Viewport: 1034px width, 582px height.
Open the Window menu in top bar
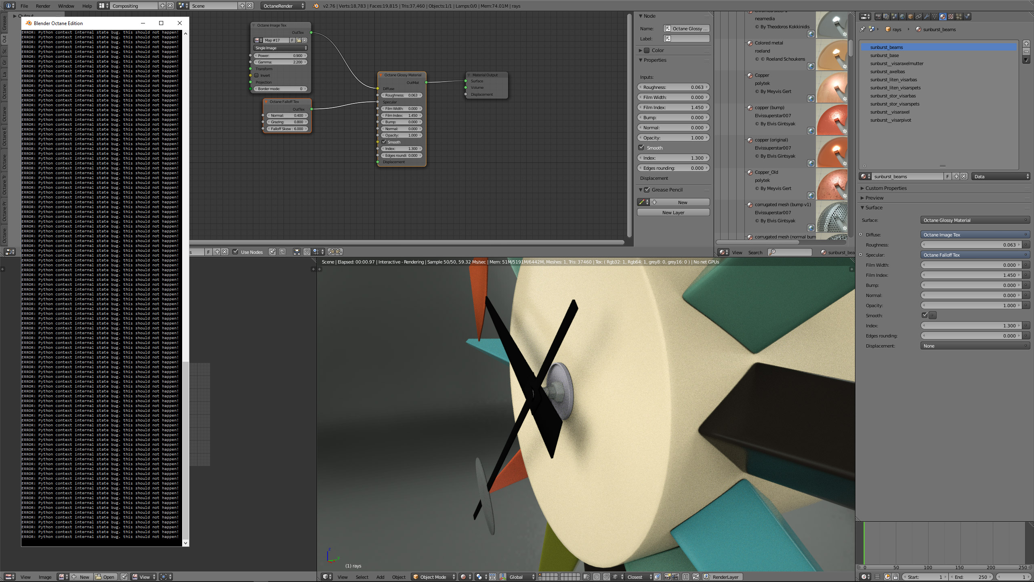[x=66, y=6]
